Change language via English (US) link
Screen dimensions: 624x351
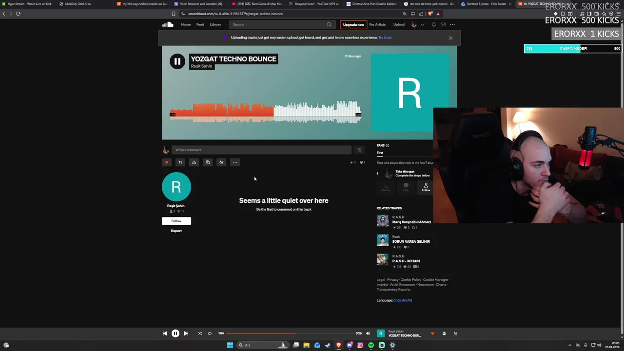click(x=403, y=300)
